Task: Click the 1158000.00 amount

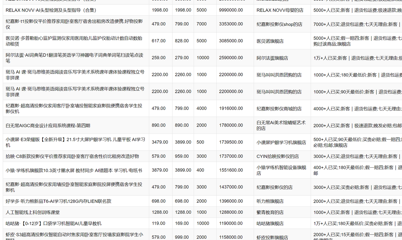Action: point(231,237)
